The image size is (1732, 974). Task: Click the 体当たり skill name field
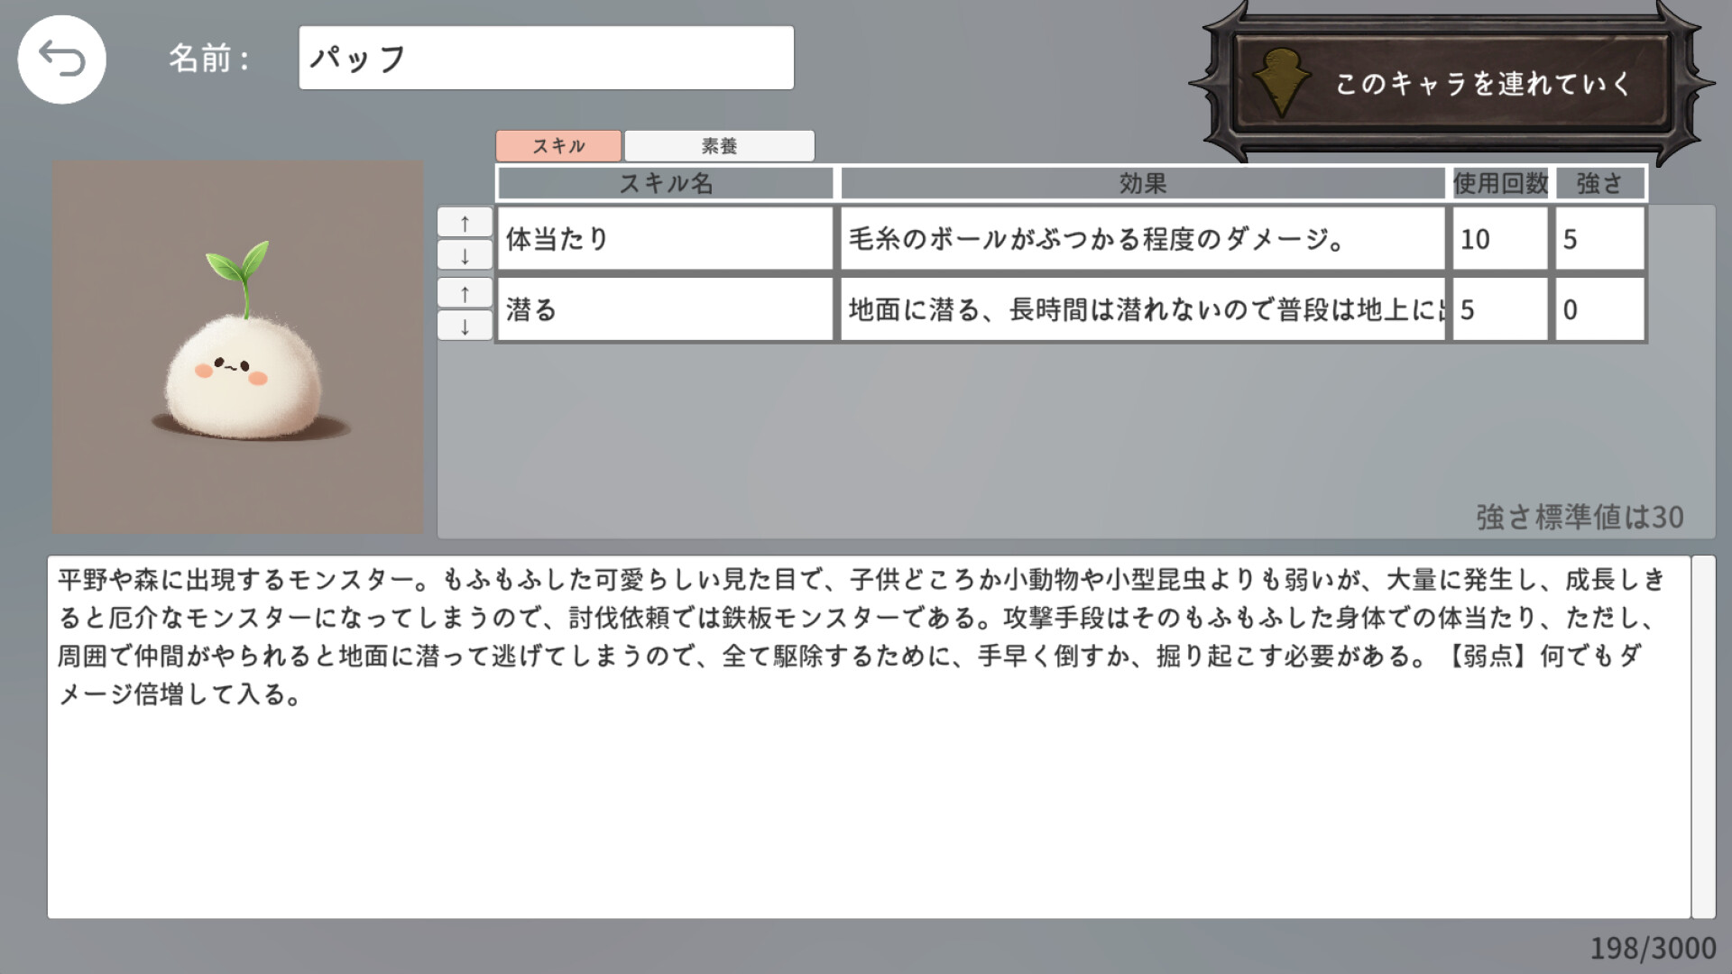pos(665,237)
